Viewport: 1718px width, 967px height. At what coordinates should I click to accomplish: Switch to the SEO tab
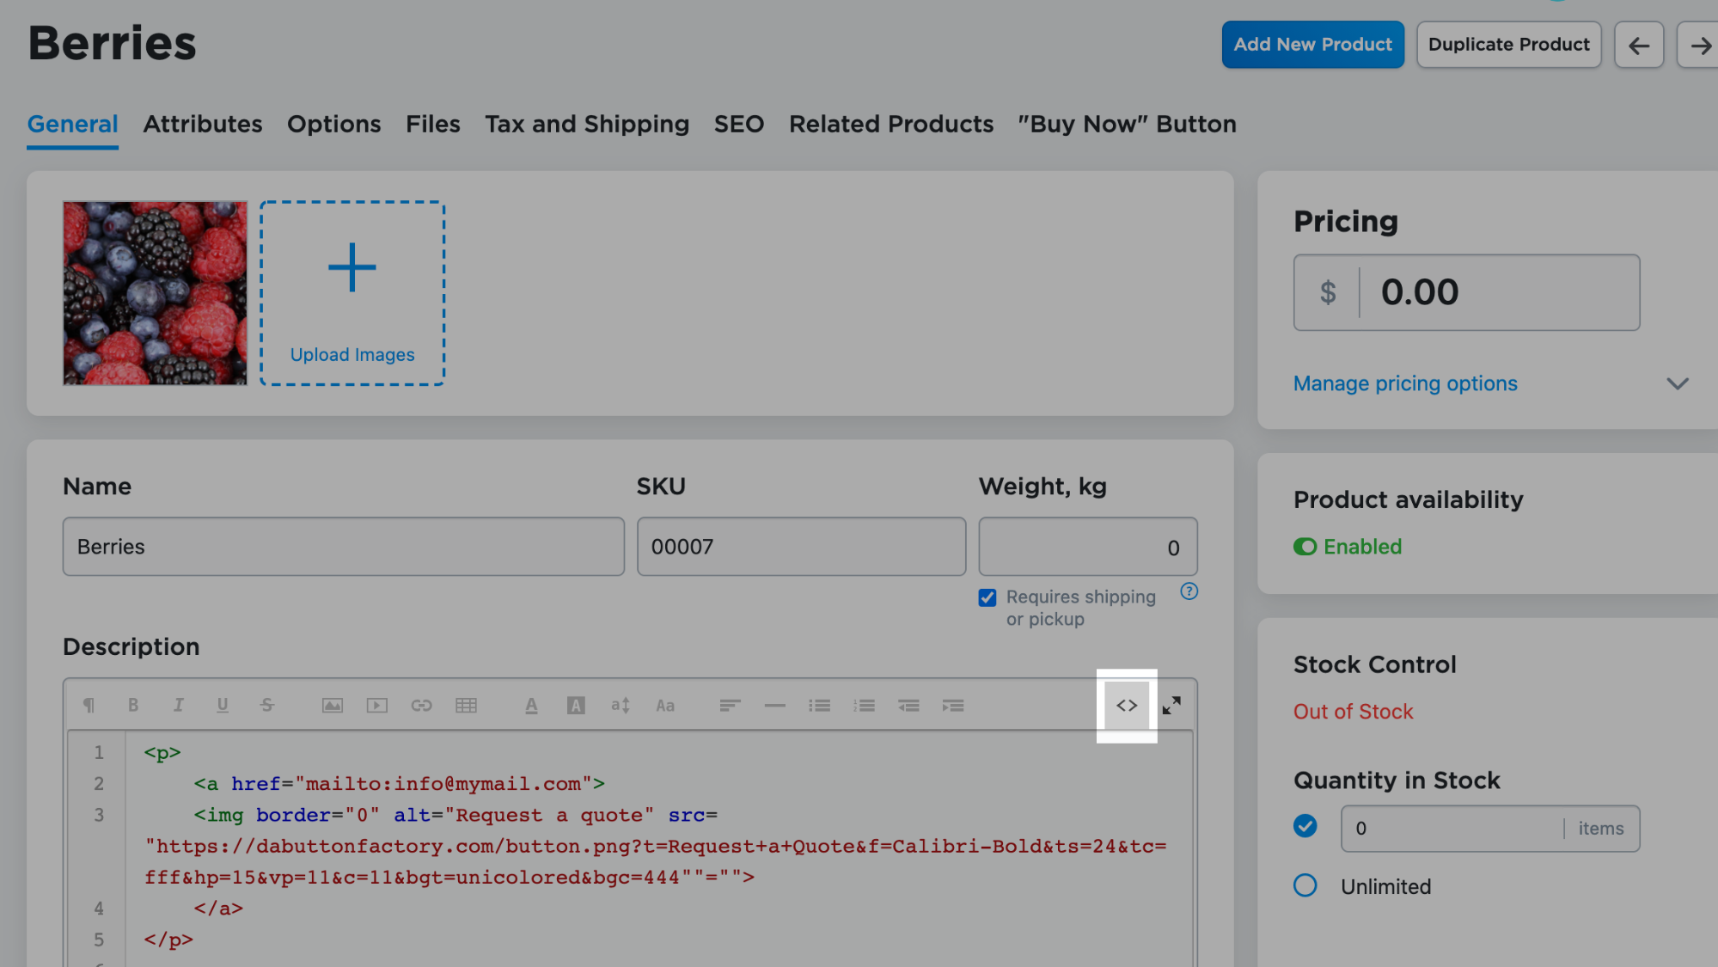pos(738,125)
